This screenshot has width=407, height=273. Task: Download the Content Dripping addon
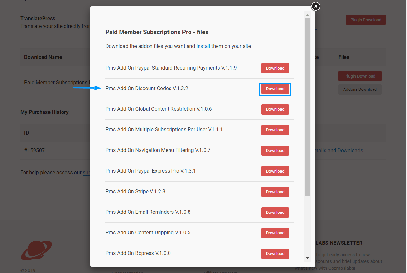275,233
